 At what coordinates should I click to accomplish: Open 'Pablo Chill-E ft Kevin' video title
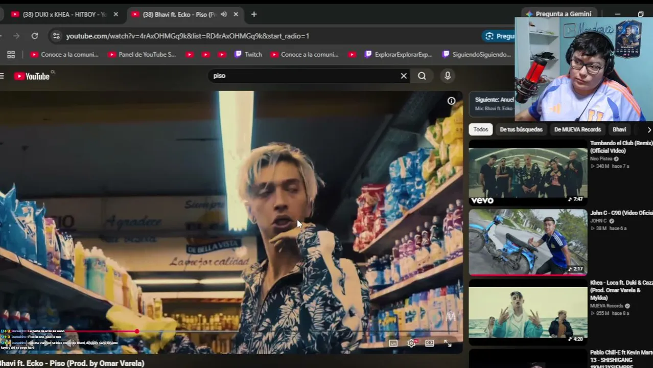click(x=621, y=360)
